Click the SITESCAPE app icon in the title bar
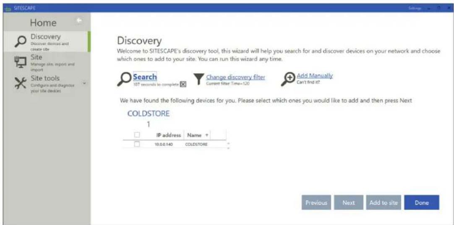 (x=7, y=8)
